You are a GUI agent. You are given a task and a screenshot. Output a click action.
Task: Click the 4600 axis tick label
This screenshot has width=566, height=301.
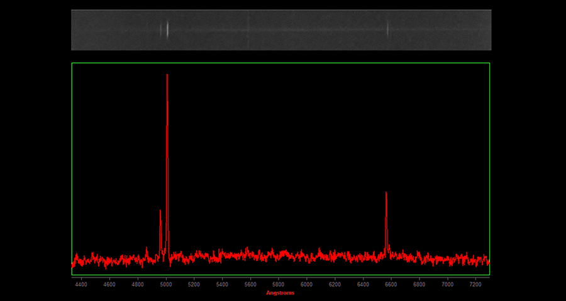[x=110, y=284]
